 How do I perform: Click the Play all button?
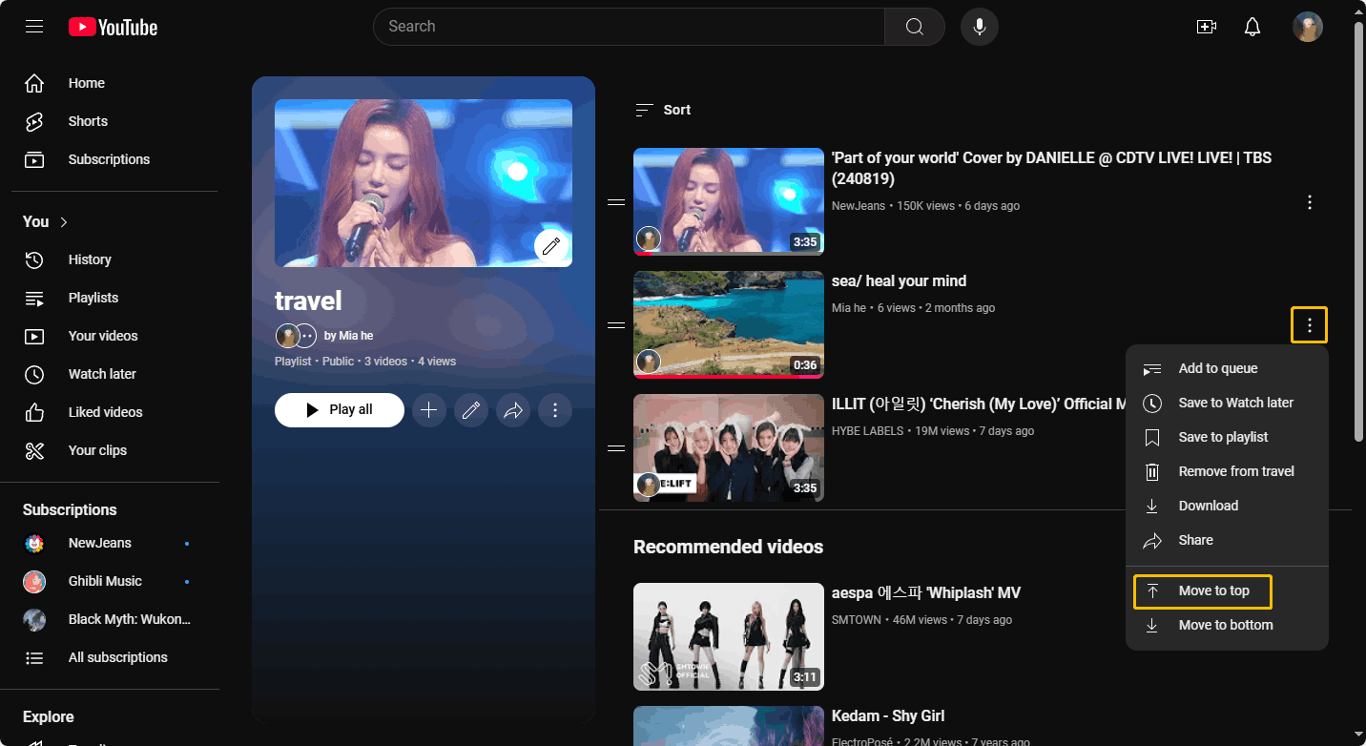pyautogui.click(x=340, y=410)
